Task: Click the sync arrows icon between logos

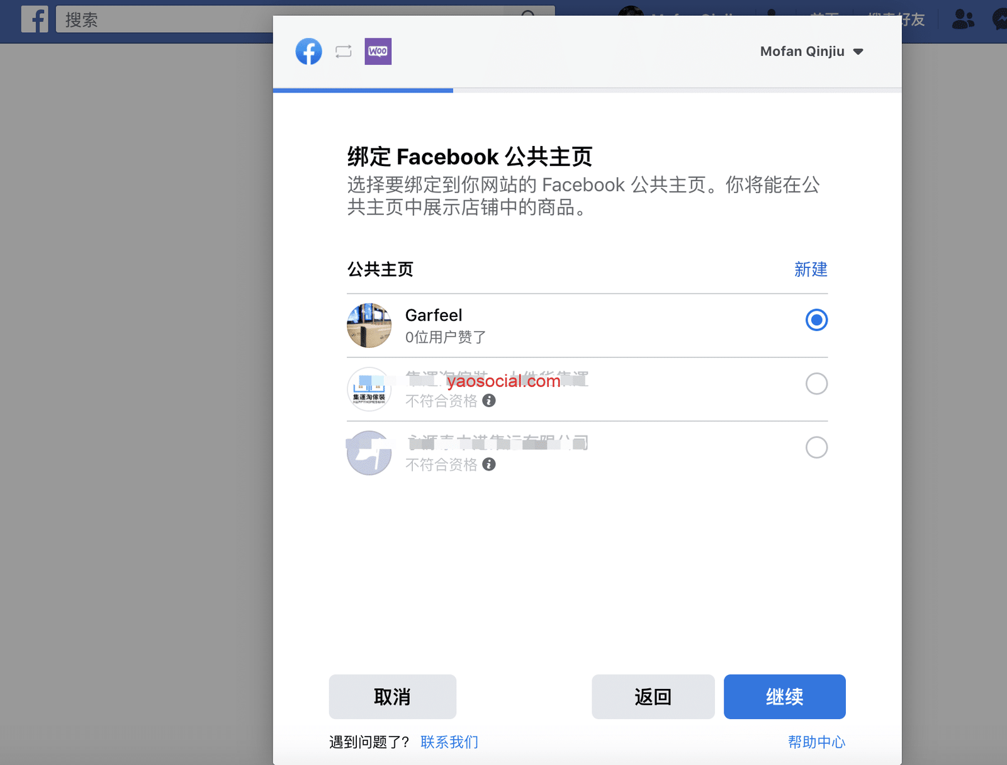Action: [x=344, y=52]
